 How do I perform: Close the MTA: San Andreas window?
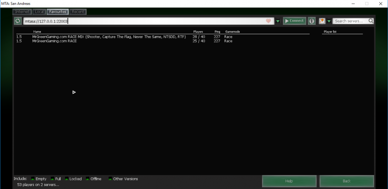[381, 3]
